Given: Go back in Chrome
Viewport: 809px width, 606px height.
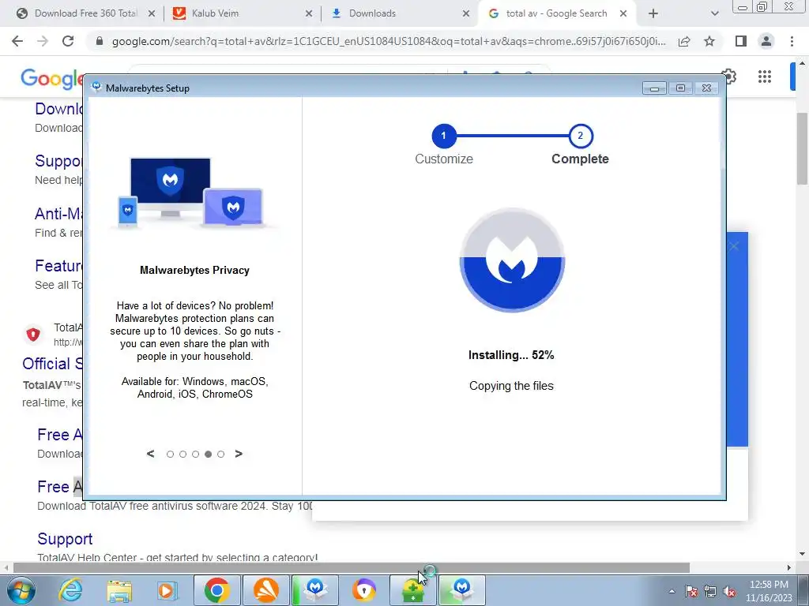Looking at the screenshot, I should (x=17, y=41).
